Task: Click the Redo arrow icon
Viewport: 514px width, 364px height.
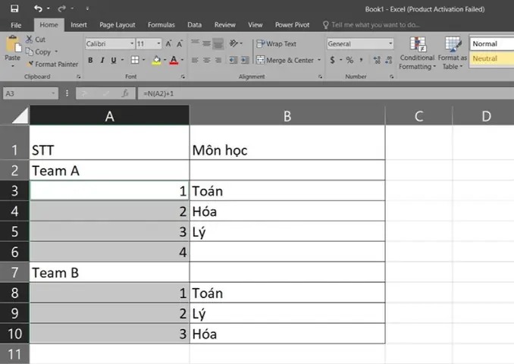Action: (61, 8)
